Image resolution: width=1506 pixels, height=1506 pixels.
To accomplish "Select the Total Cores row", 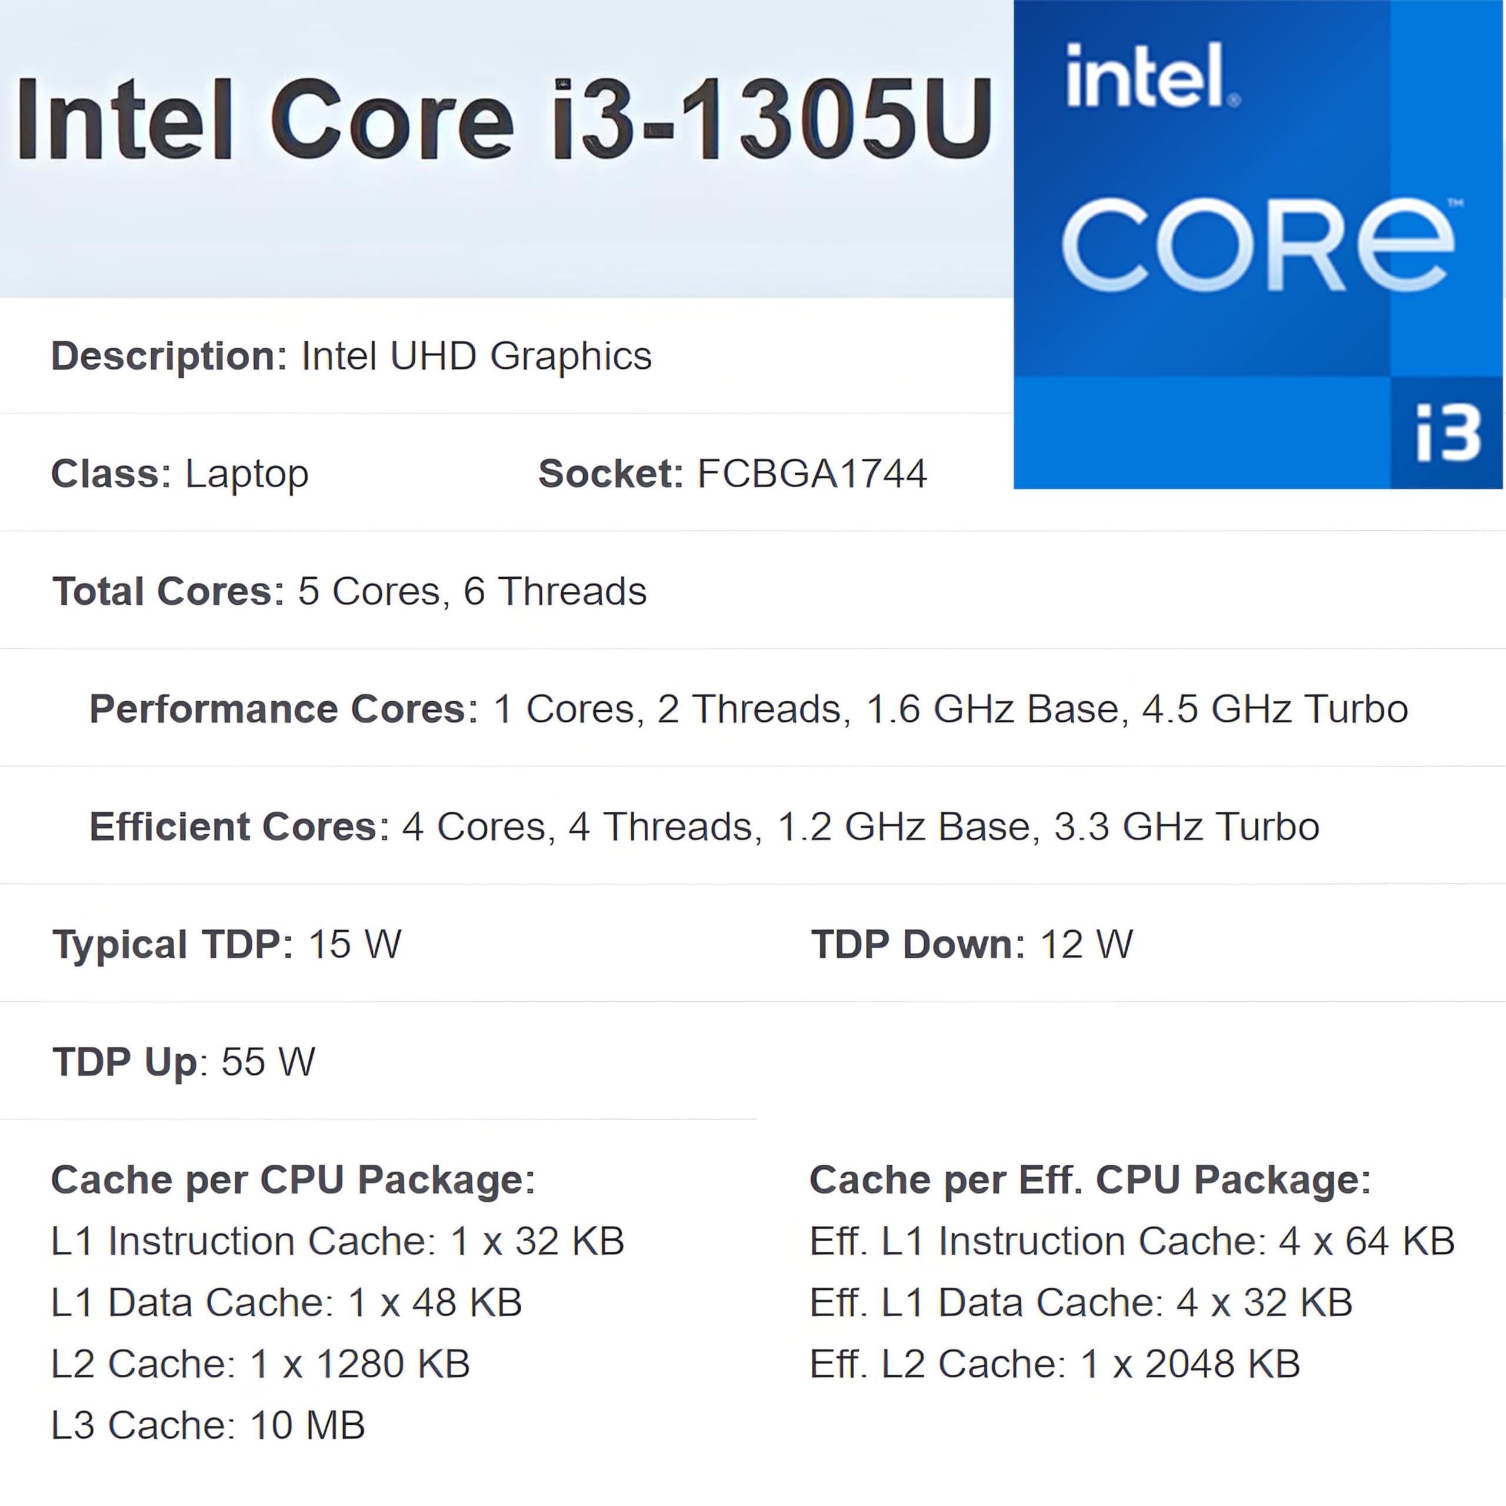I will click(x=349, y=591).
